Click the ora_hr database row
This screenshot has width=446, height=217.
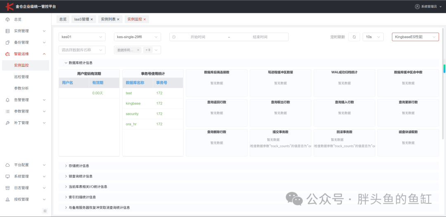[x=153, y=124]
